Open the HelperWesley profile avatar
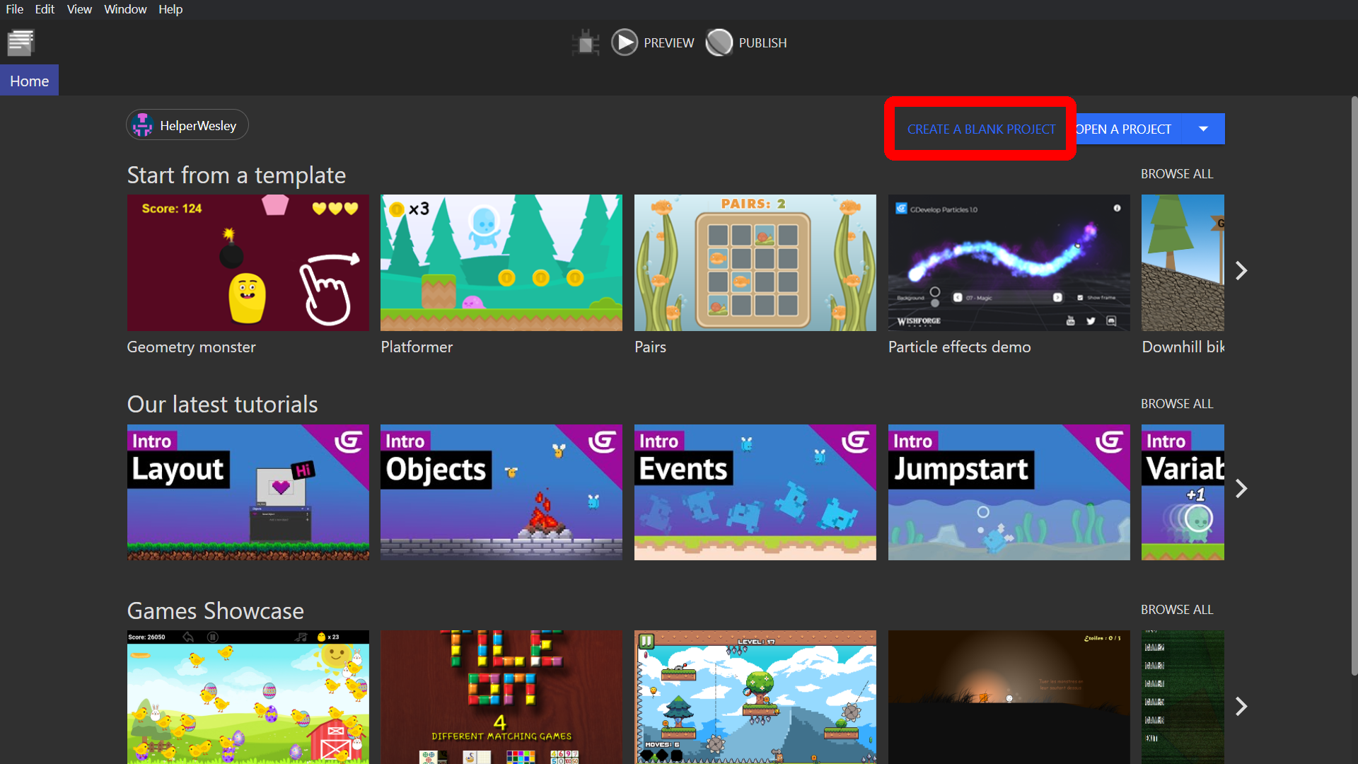 143,125
